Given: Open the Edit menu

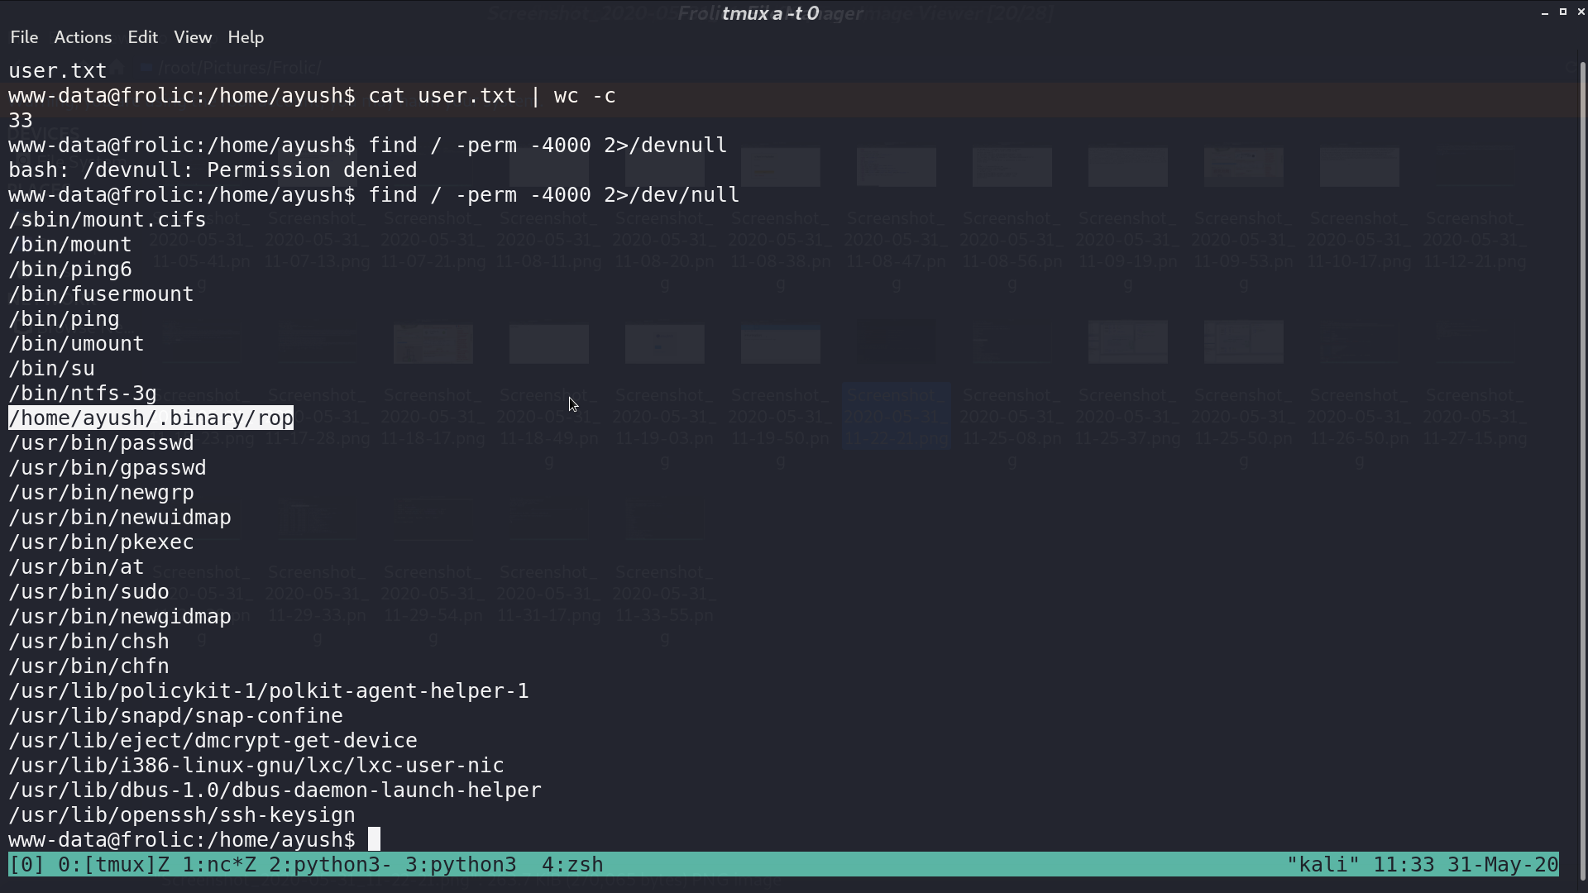Looking at the screenshot, I should 142,37.
